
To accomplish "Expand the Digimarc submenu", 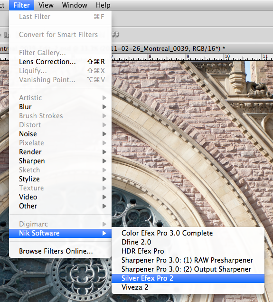I will 60,224.
